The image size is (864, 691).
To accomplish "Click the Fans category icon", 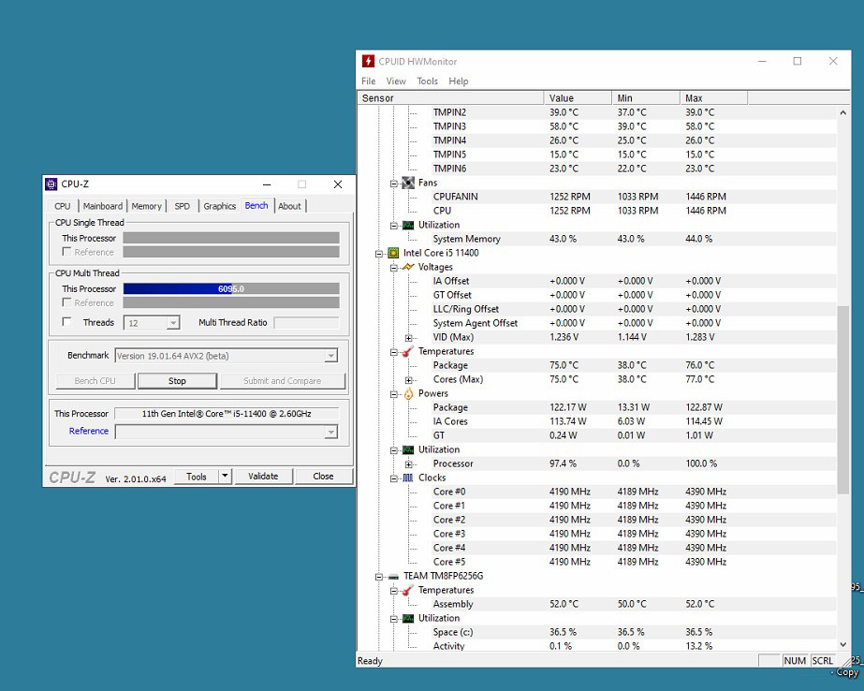I will (408, 183).
